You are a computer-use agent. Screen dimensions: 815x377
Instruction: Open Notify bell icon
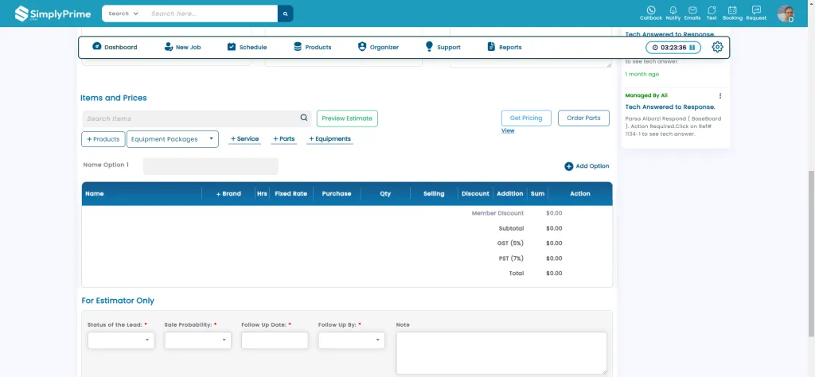coord(673,14)
